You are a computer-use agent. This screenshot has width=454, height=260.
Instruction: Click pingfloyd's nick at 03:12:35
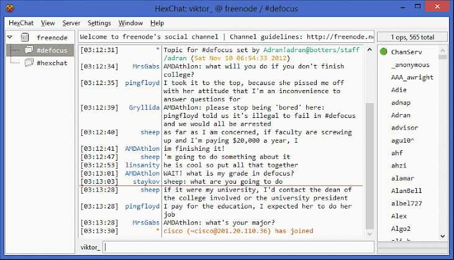click(142, 83)
